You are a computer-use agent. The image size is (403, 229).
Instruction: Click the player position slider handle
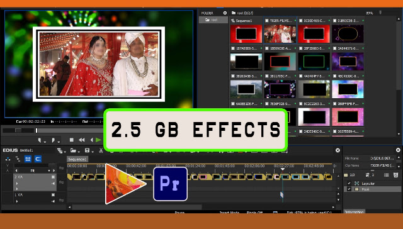pos(37,131)
